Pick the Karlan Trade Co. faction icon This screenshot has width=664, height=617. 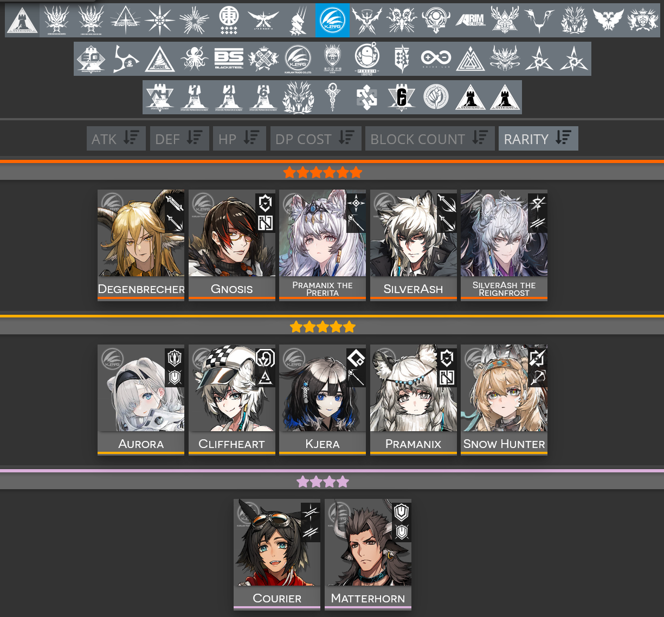[x=298, y=59]
